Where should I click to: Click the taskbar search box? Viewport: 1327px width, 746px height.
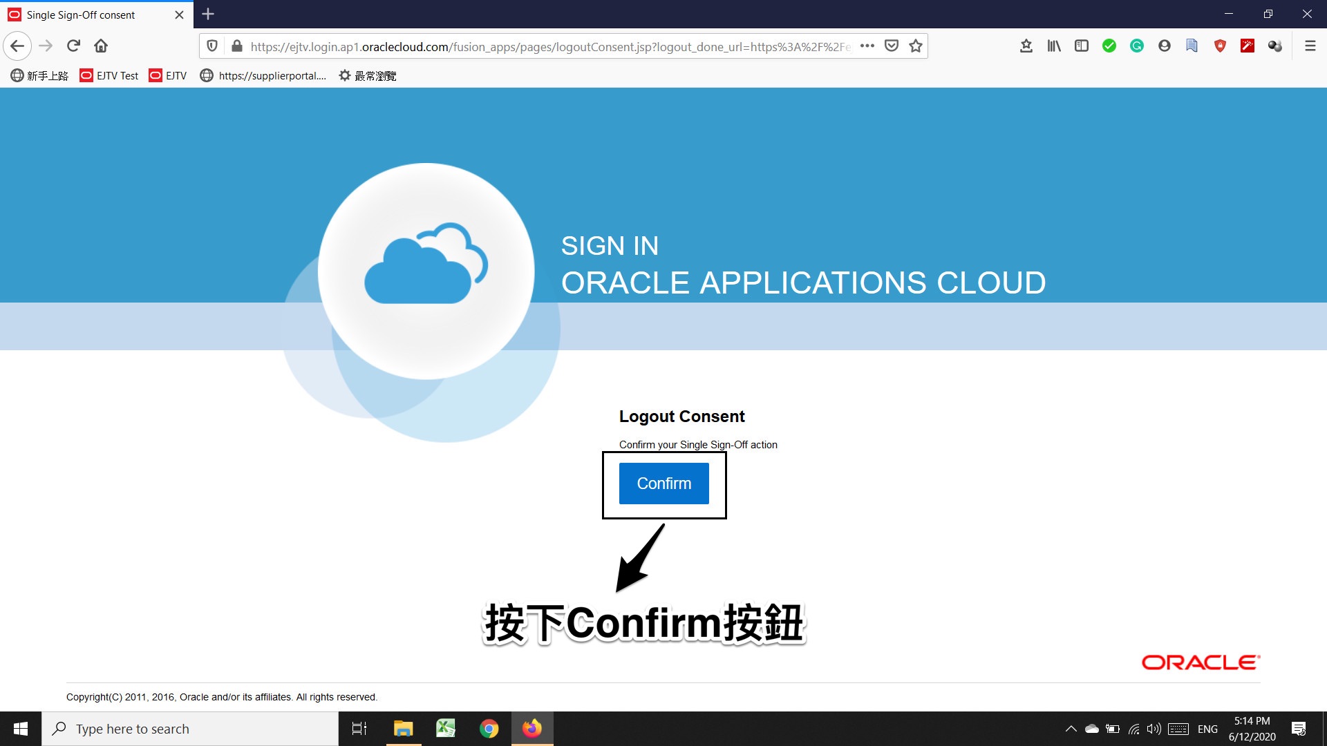click(x=190, y=729)
